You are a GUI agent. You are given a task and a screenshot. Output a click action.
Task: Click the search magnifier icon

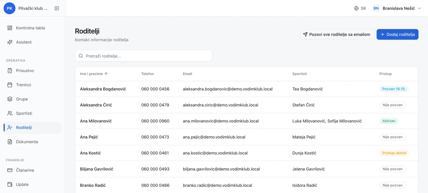pos(81,56)
